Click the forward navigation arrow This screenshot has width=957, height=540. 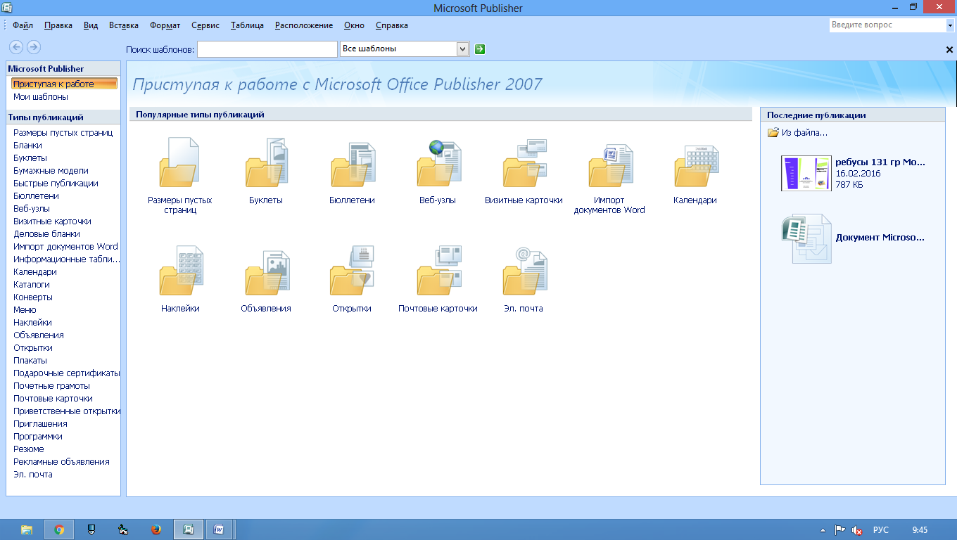pos(33,47)
